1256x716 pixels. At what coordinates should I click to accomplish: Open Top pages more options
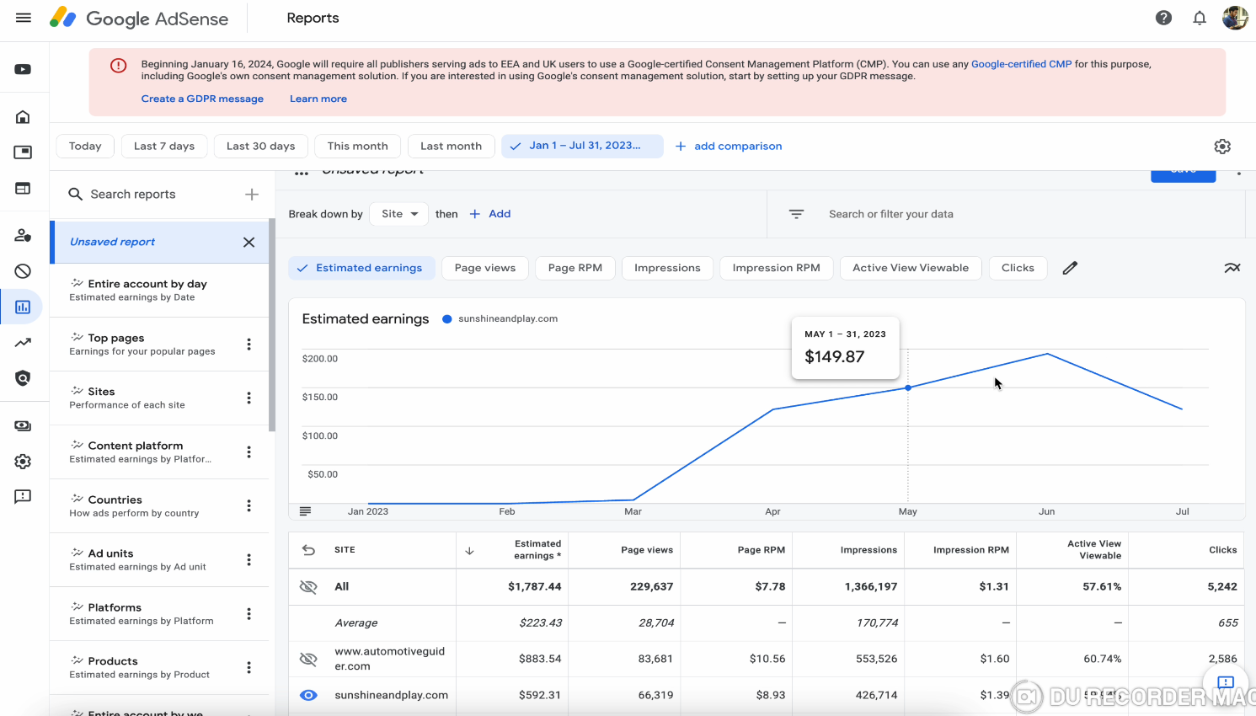click(249, 345)
